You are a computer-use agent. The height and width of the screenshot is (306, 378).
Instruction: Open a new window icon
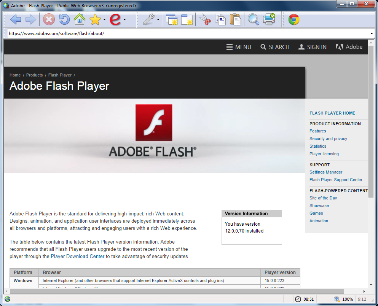pyautogui.click(x=172, y=19)
